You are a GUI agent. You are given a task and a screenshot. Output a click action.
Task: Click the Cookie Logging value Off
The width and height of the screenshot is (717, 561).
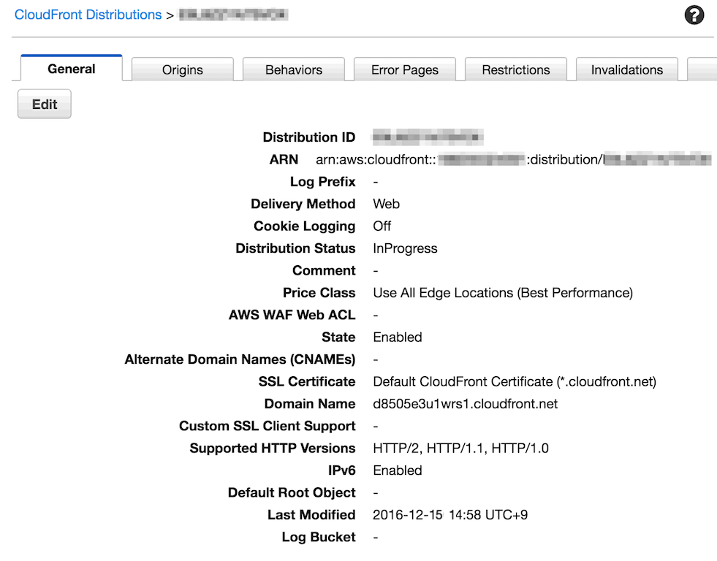coord(382,226)
